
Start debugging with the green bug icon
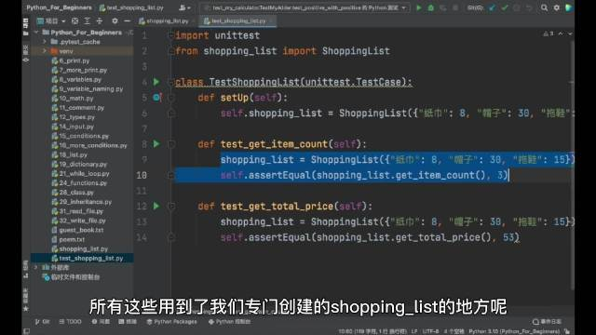[431, 7]
